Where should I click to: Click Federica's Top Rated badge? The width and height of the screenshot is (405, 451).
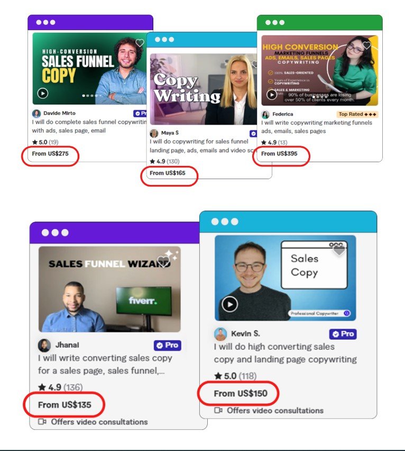point(357,114)
